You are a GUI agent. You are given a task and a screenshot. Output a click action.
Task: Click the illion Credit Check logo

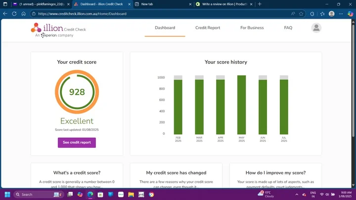(58, 29)
